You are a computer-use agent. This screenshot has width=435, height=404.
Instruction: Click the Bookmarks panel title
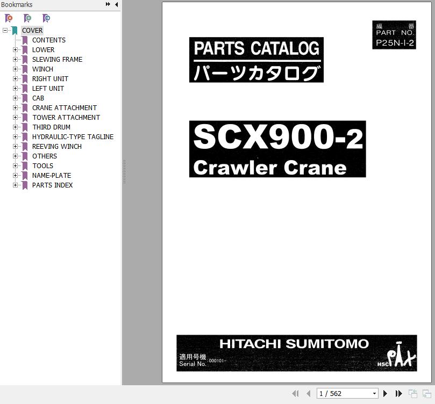(x=17, y=4)
